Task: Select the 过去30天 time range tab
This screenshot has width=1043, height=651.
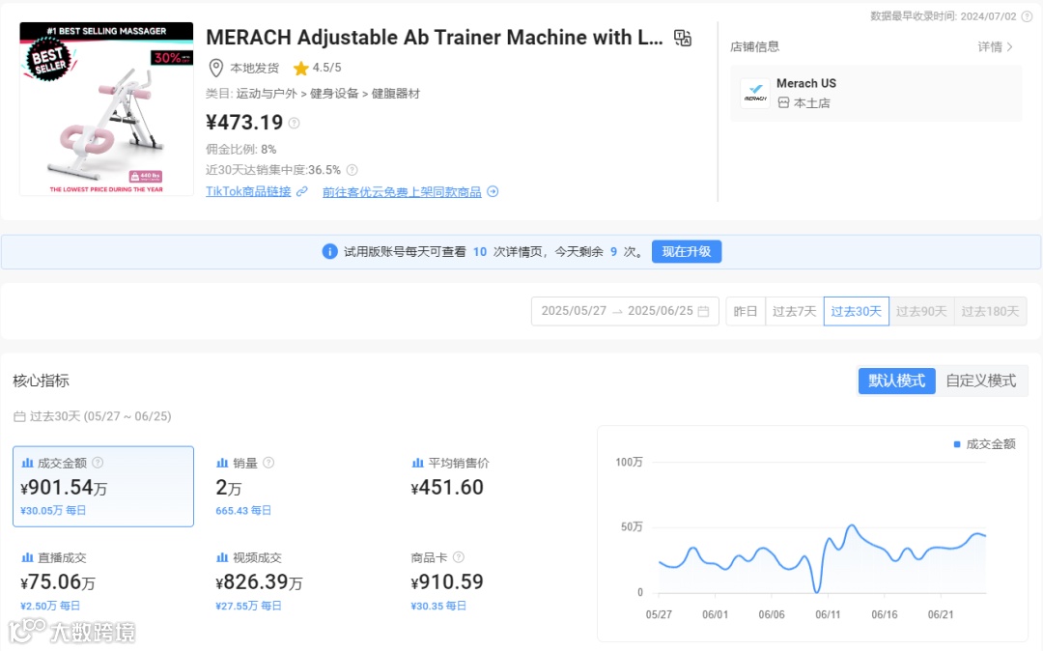Action: click(x=856, y=311)
